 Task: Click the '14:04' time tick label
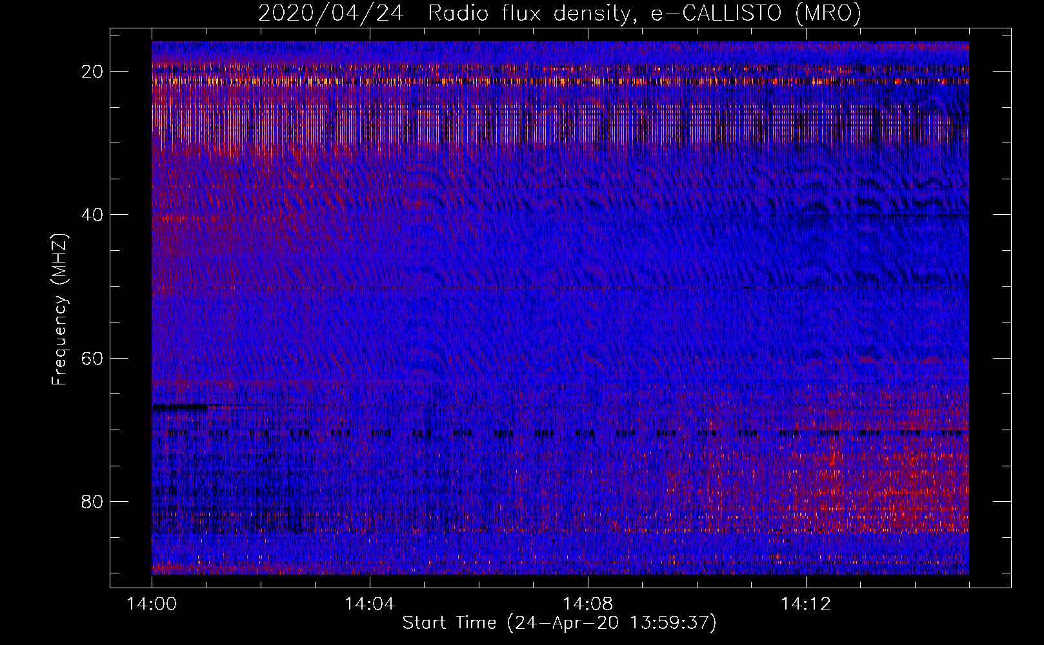pyautogui.click(x=370, y=604)
